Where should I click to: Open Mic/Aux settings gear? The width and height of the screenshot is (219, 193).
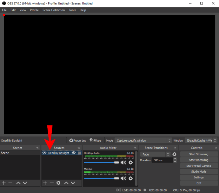[130, 178]
